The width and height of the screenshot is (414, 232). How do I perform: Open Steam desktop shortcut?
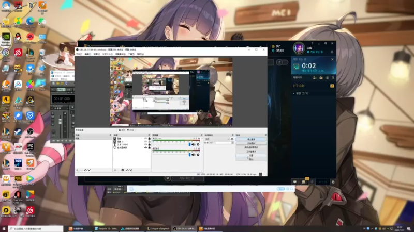point(18,132)
